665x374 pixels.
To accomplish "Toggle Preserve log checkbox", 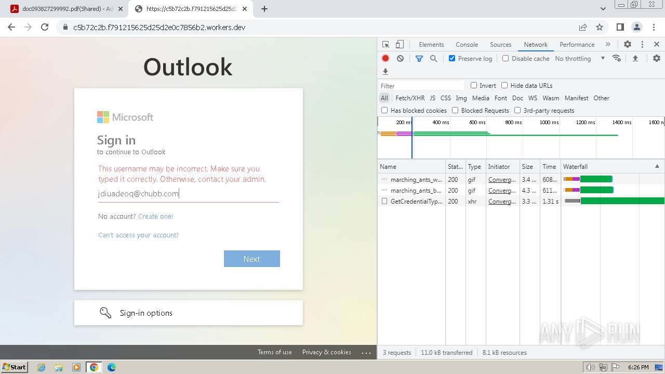I will coord(452,58).
